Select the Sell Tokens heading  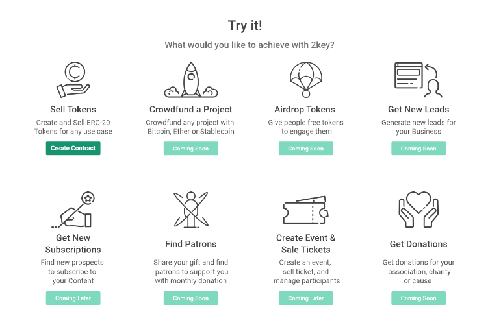tap(73, 110)
